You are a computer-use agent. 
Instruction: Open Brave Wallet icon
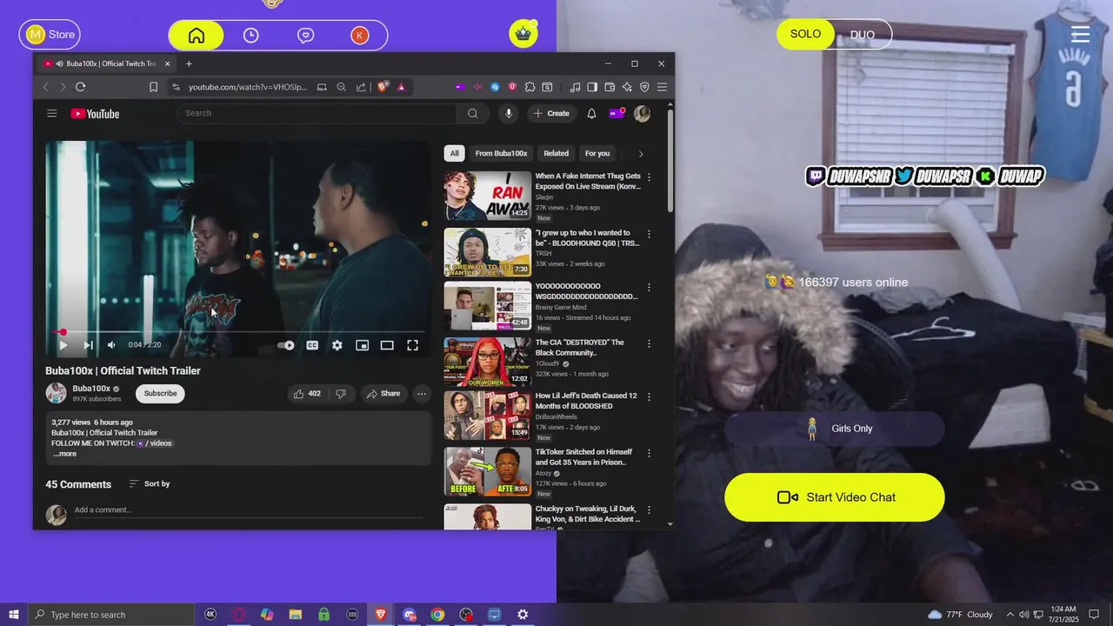pos(610,87)
